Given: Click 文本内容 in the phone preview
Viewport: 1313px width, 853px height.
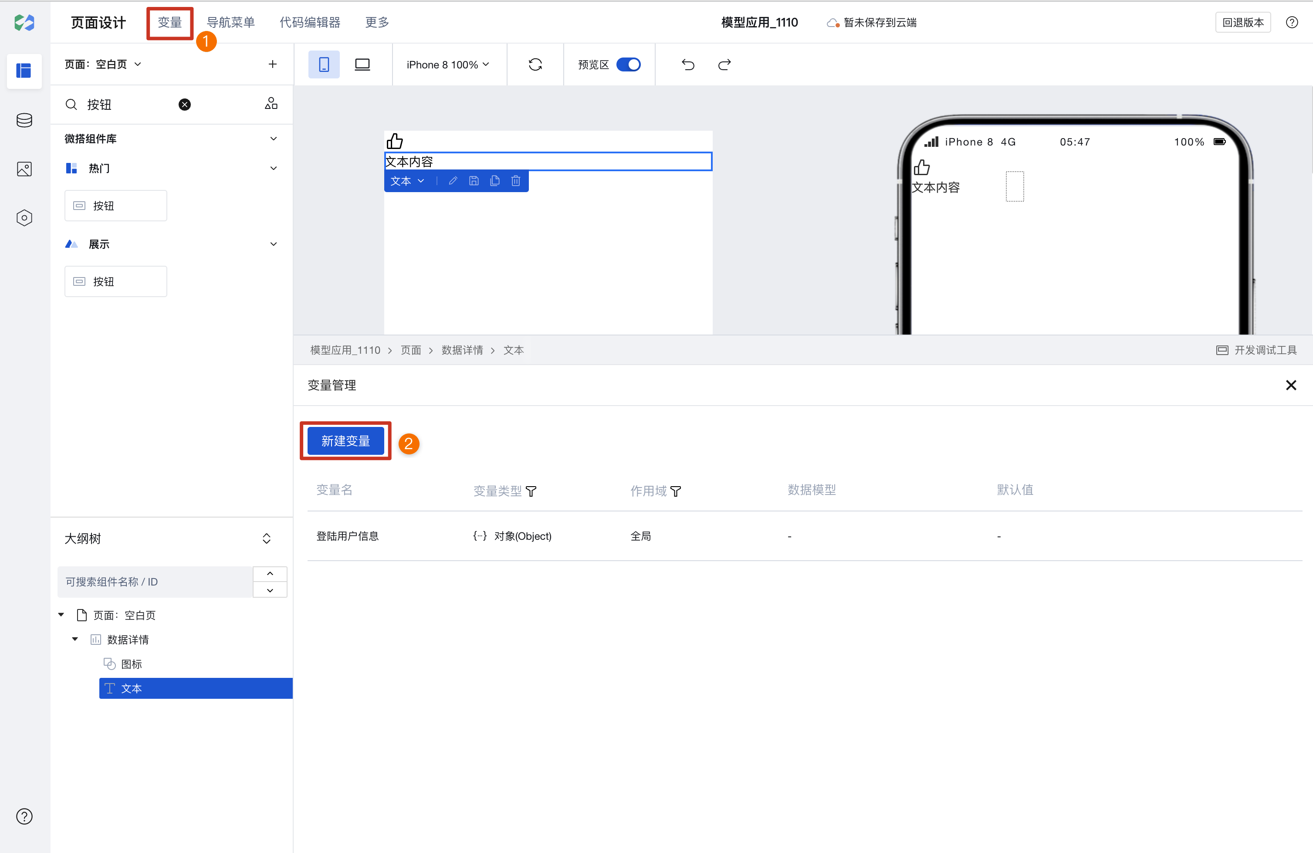Looking at the screenshot, I should pyautogui.click(x=936, y=187).
